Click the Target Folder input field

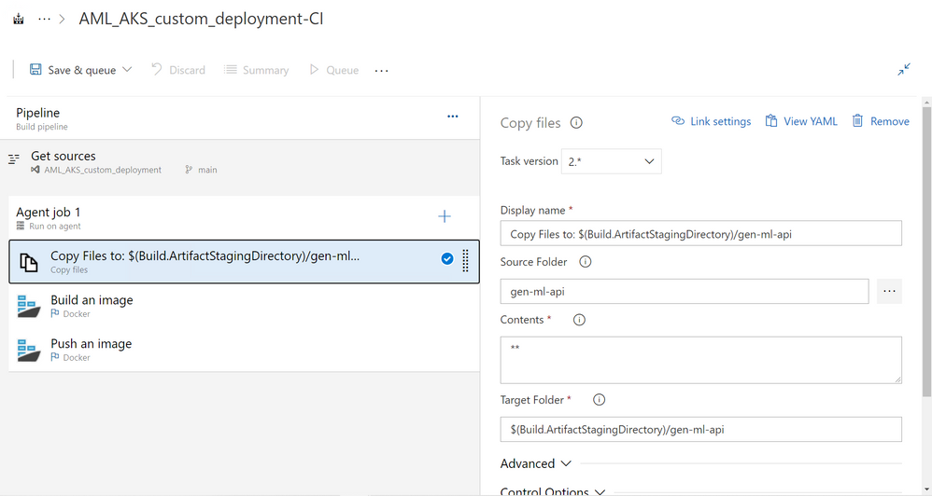click(700, 430)
